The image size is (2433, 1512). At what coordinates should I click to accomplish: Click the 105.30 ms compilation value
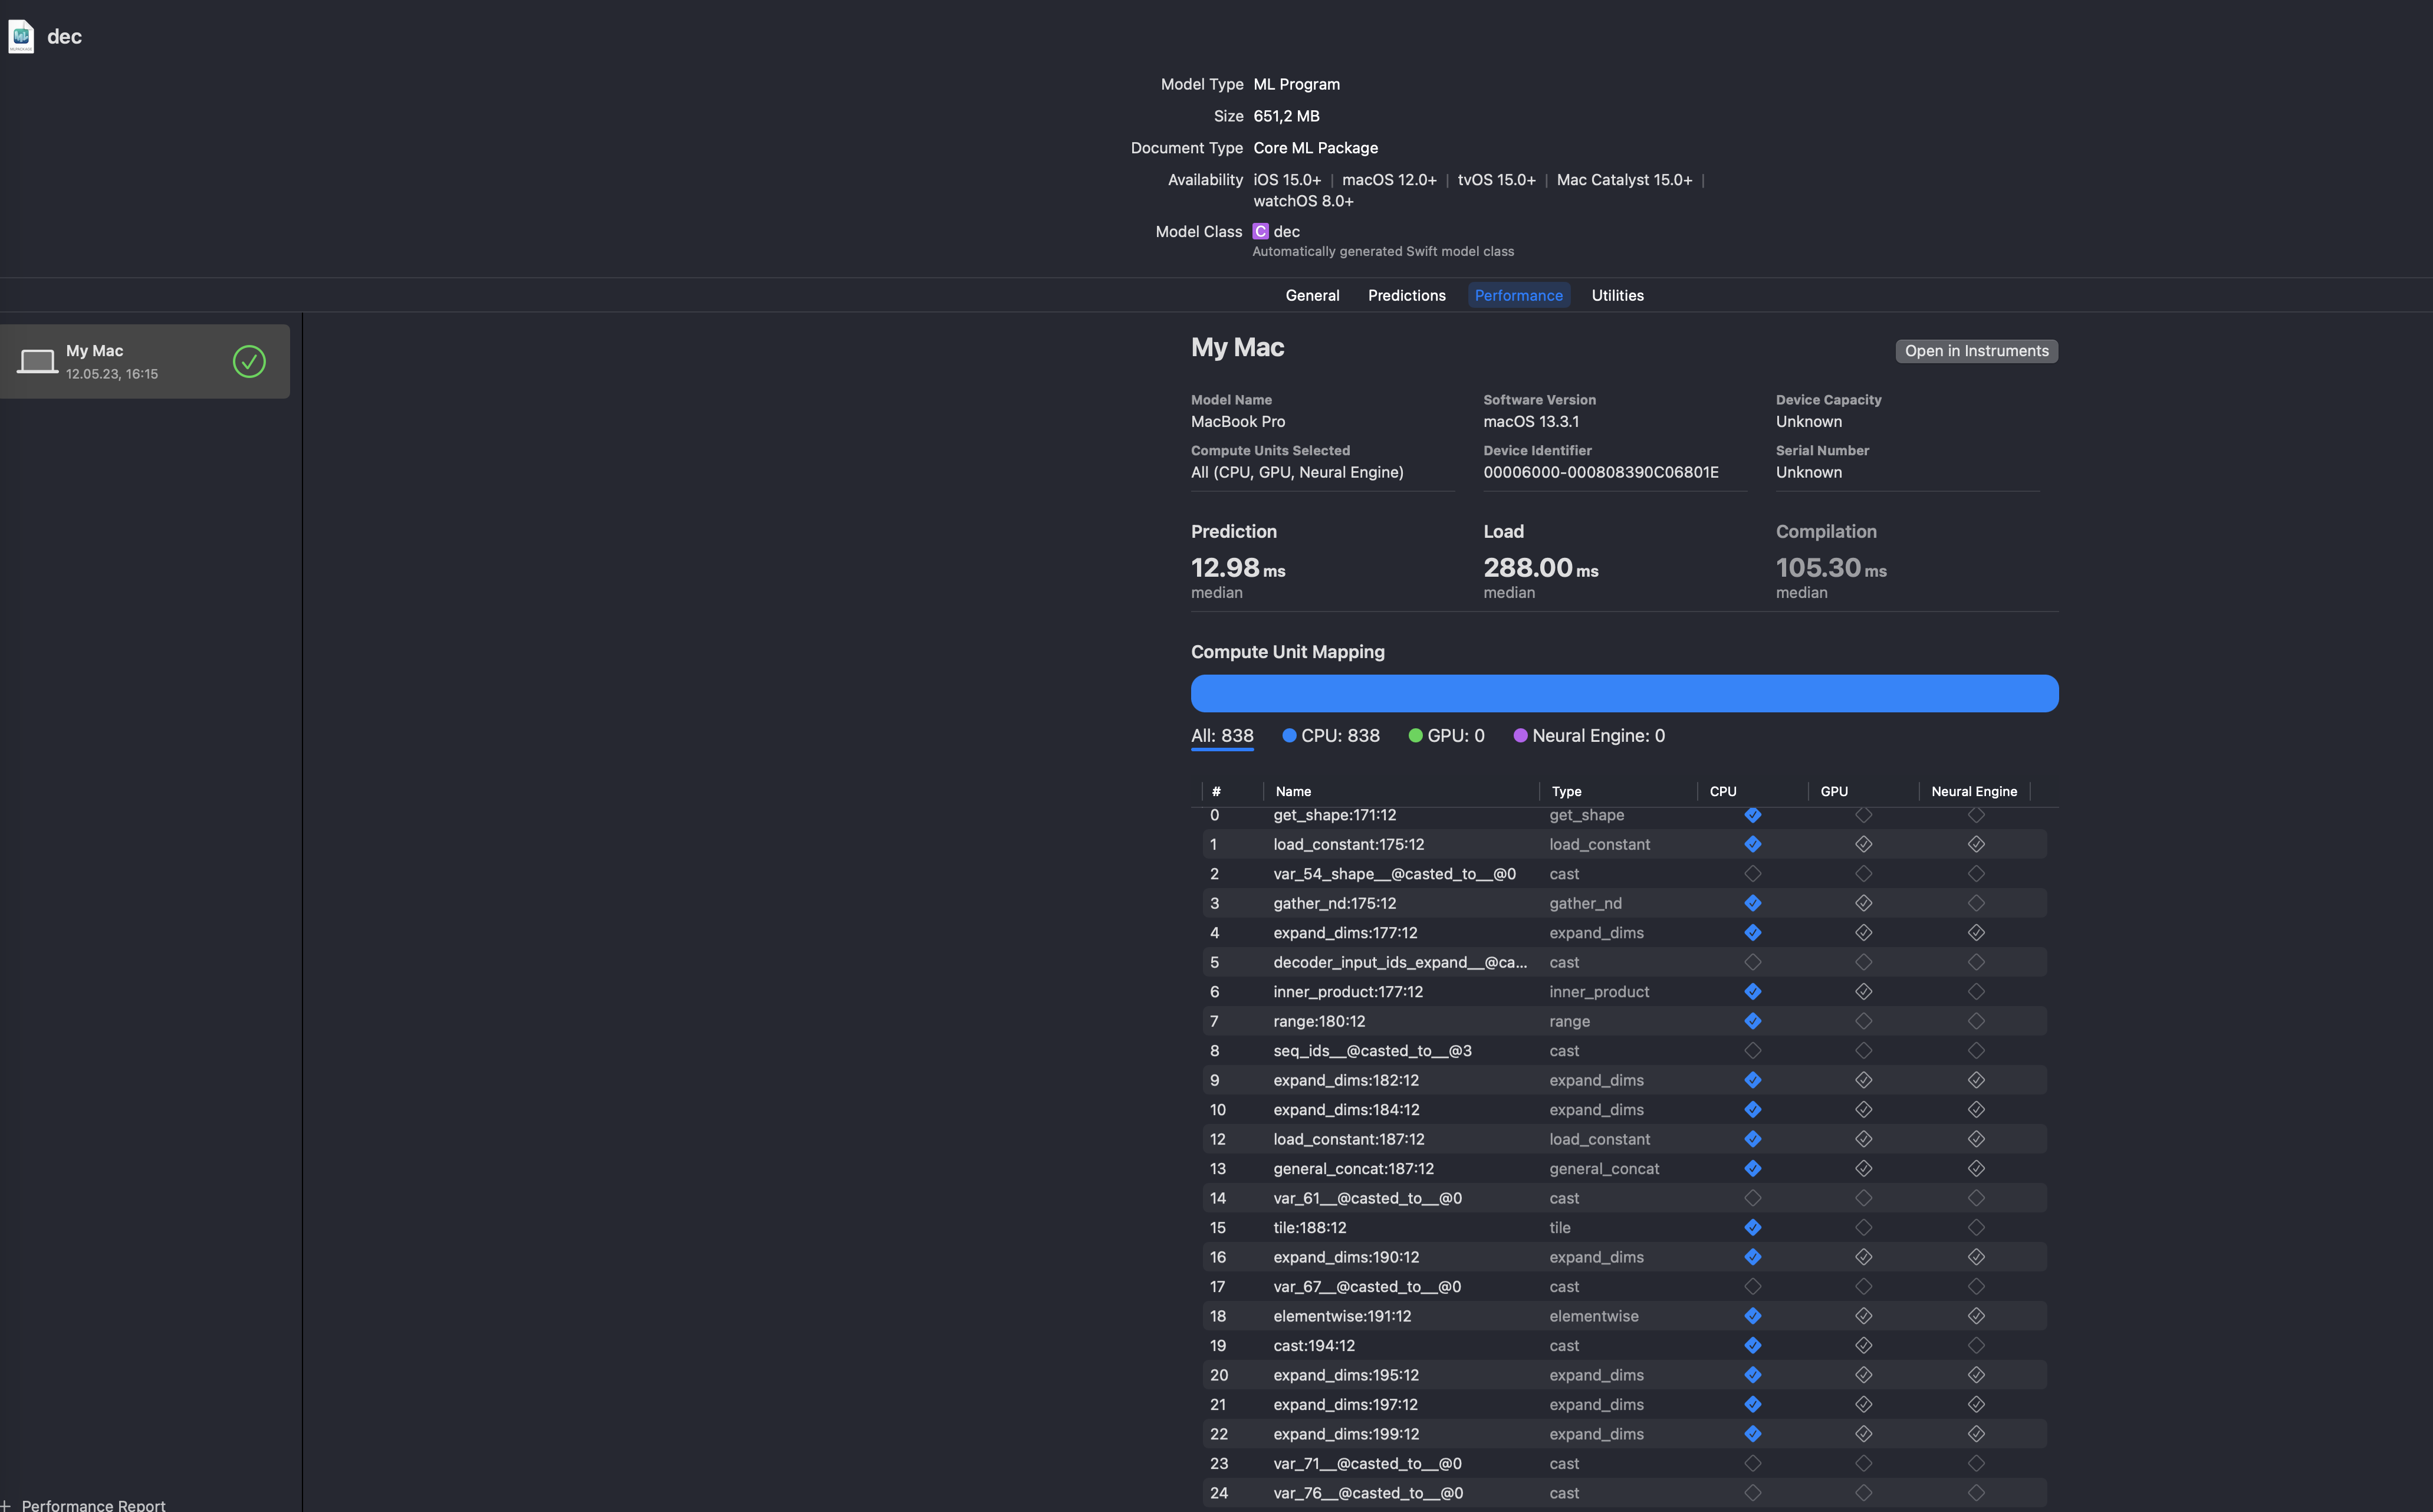point(1831,568)
